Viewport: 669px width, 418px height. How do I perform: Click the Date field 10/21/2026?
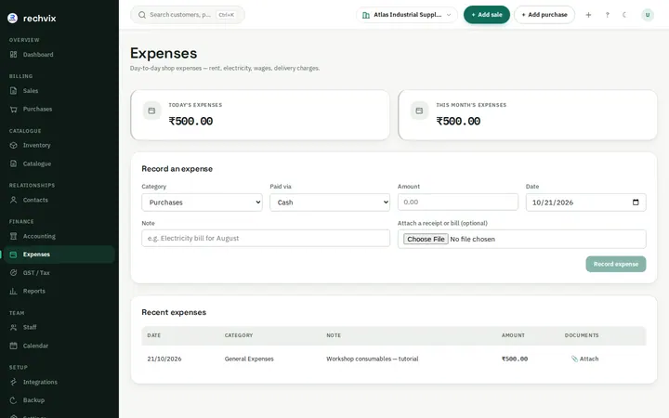[x=585, y=202]
